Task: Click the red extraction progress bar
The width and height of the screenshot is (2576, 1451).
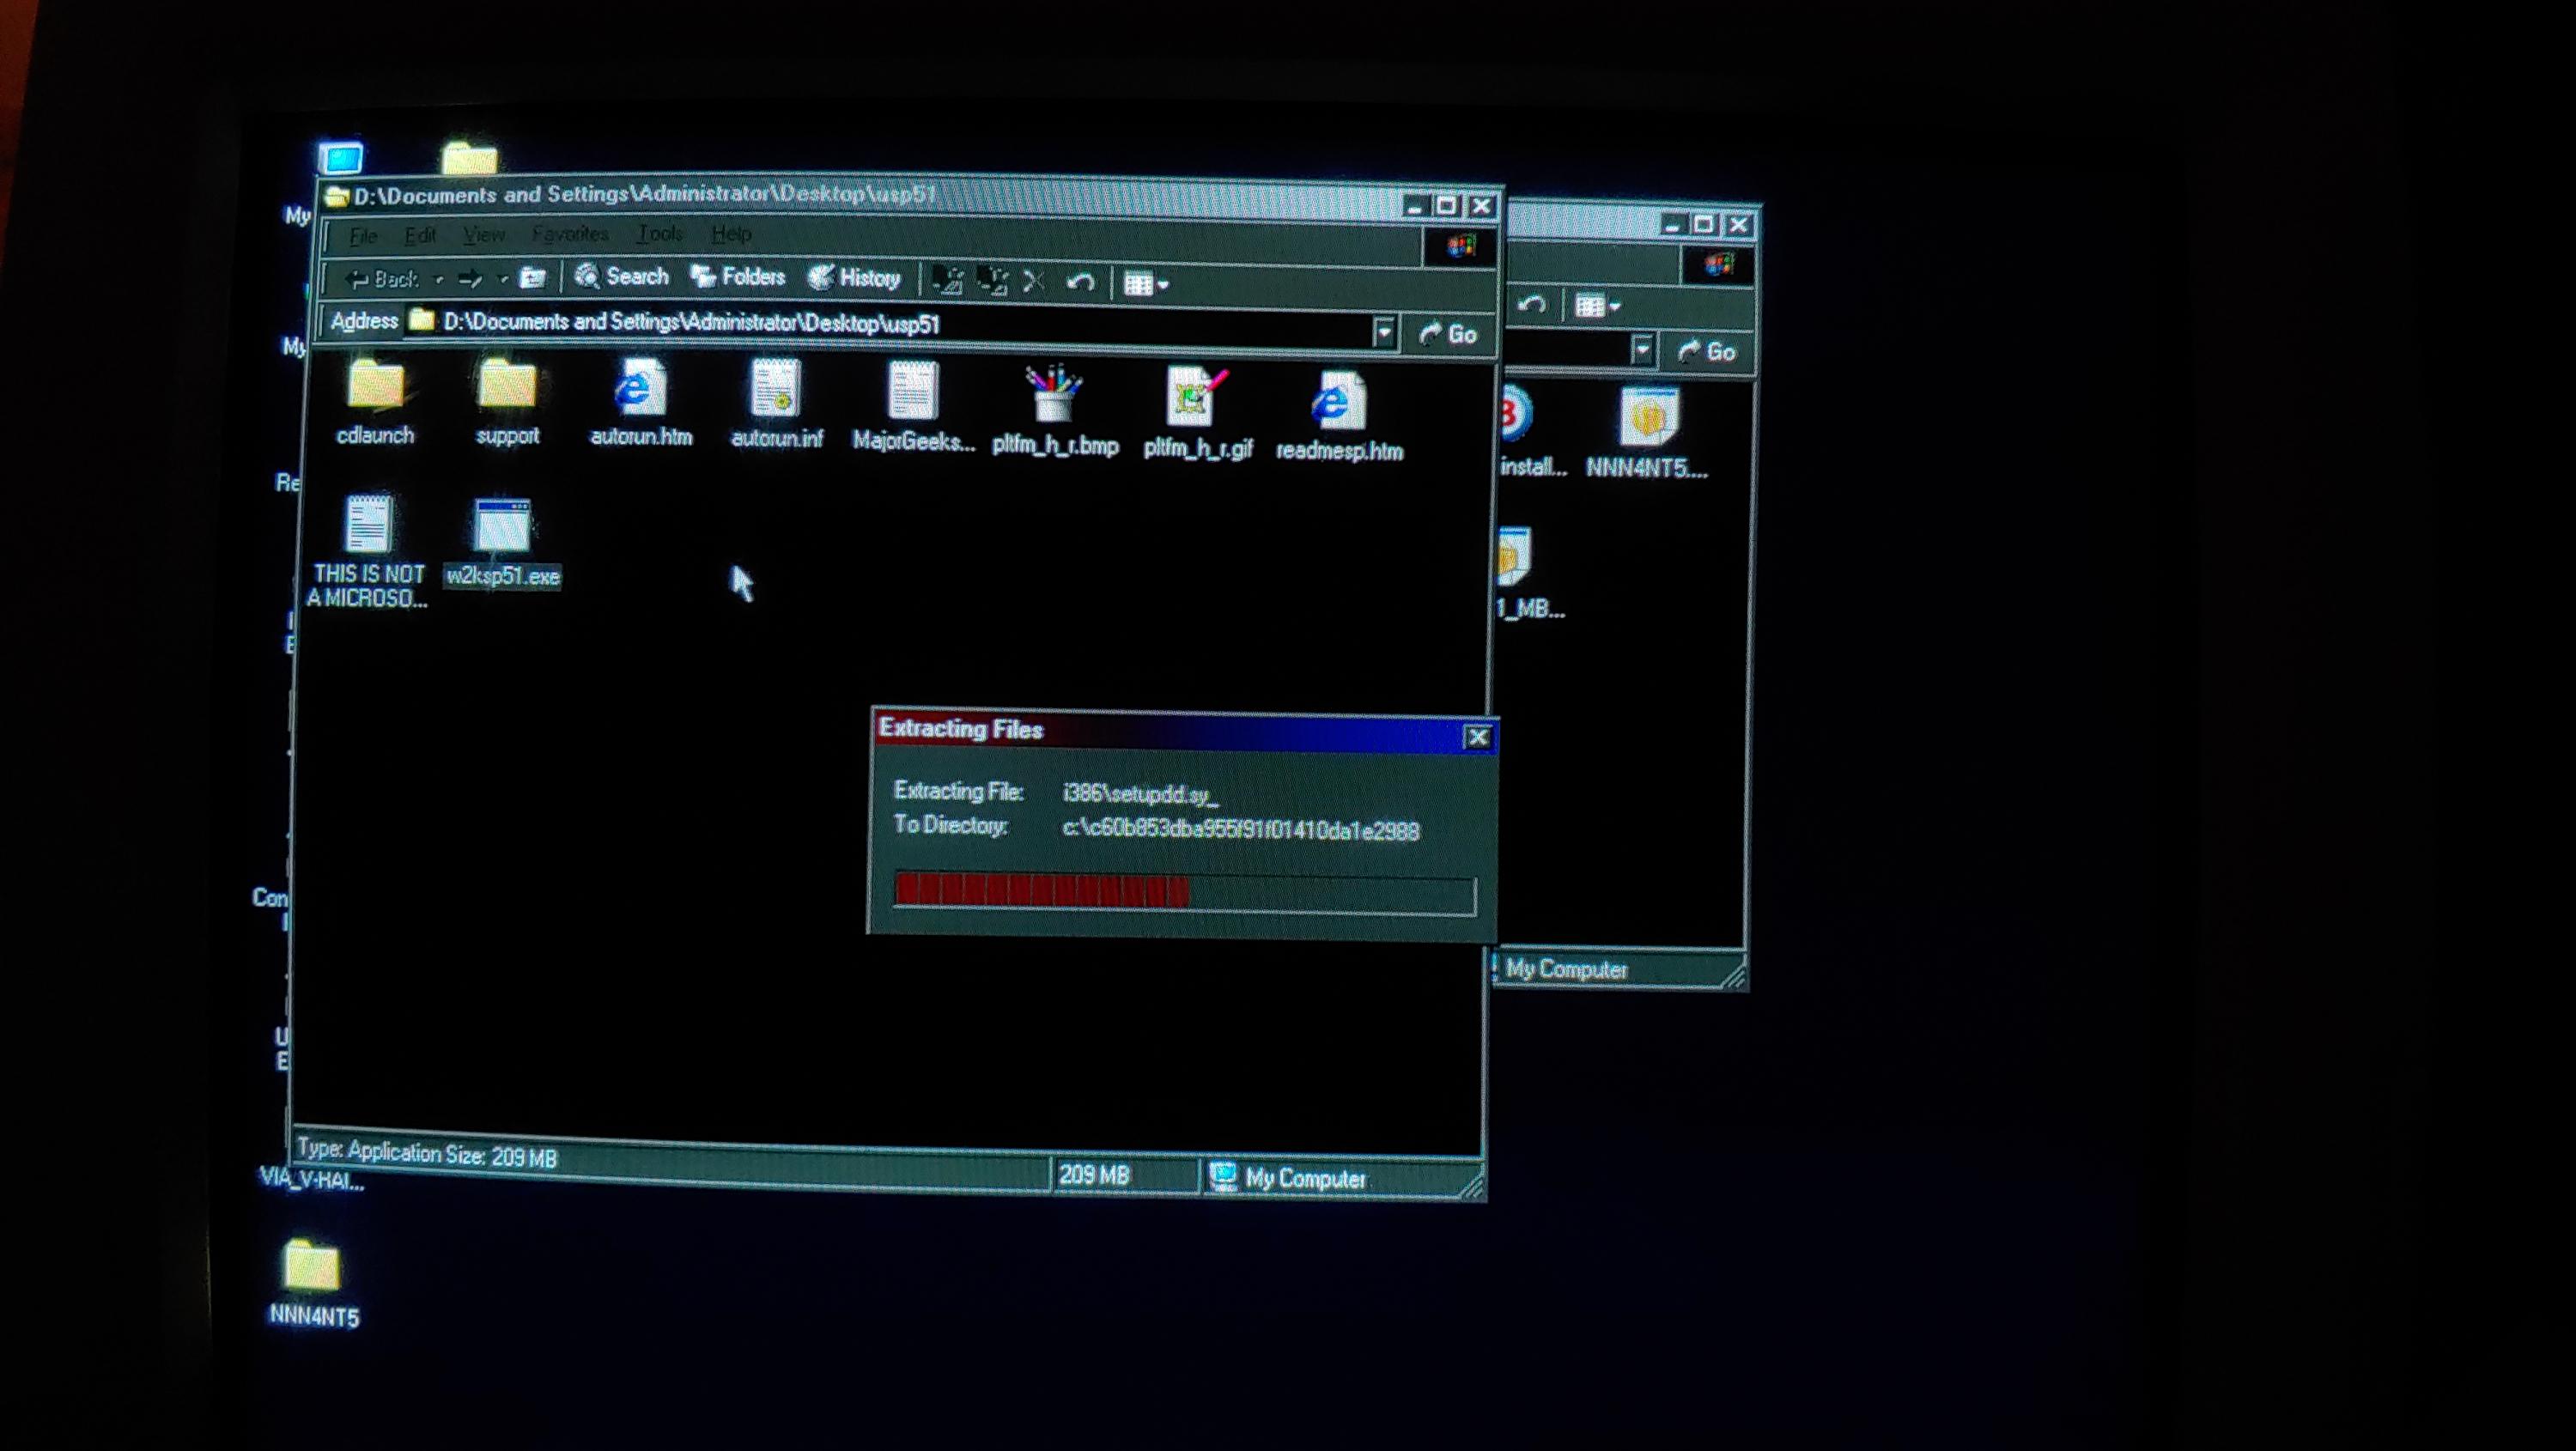Action: pos(1183,893)
